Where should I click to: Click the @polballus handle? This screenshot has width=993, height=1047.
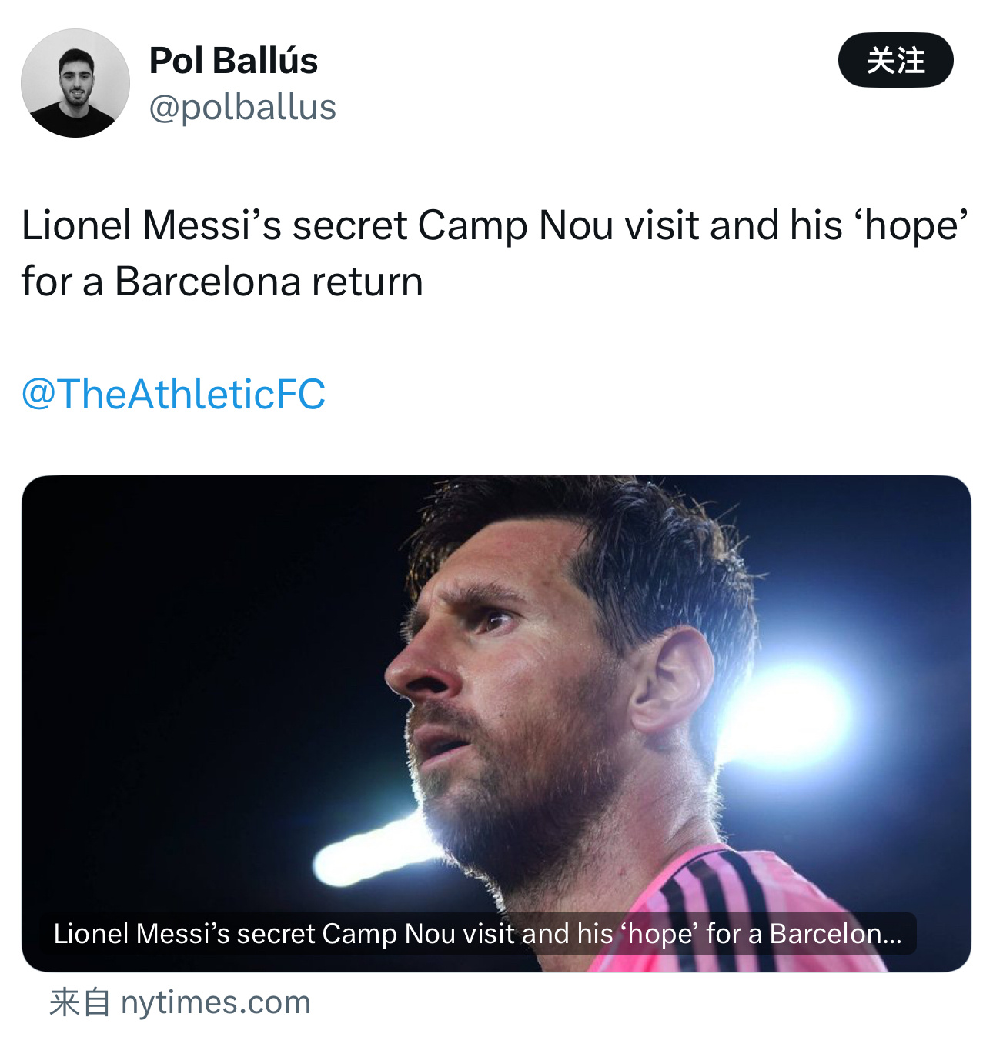coord(242,107)
